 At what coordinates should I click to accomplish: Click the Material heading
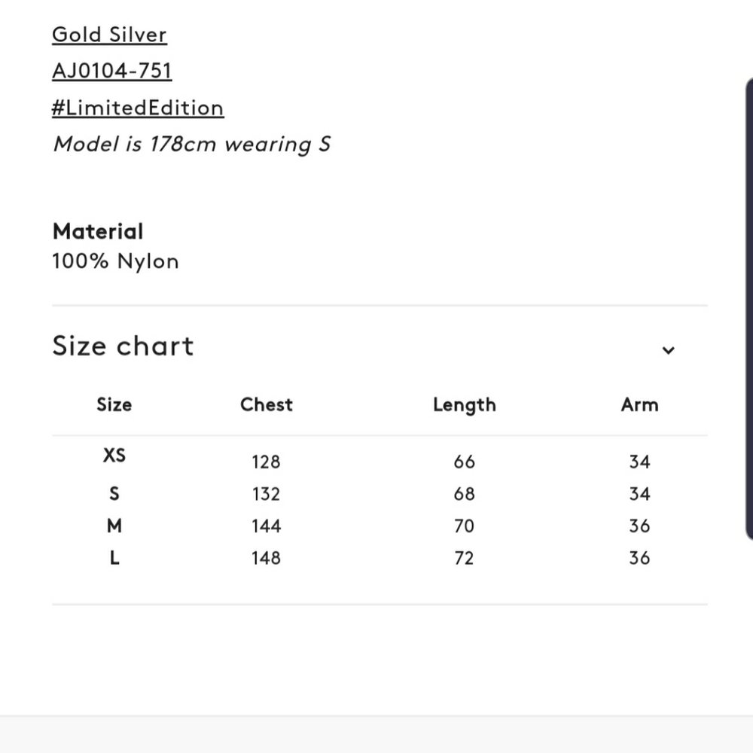(98, 231)
